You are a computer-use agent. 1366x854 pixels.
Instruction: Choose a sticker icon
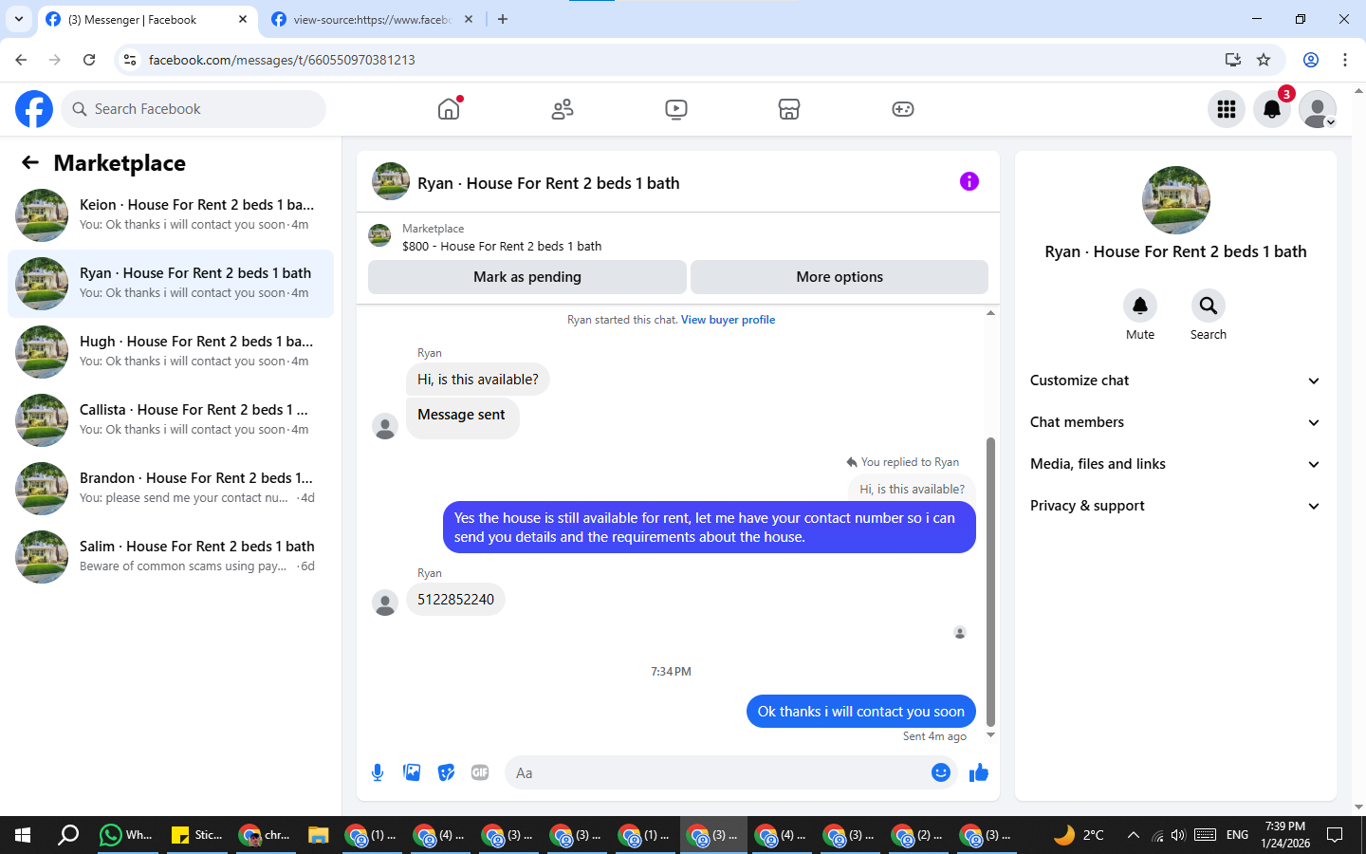446,772
